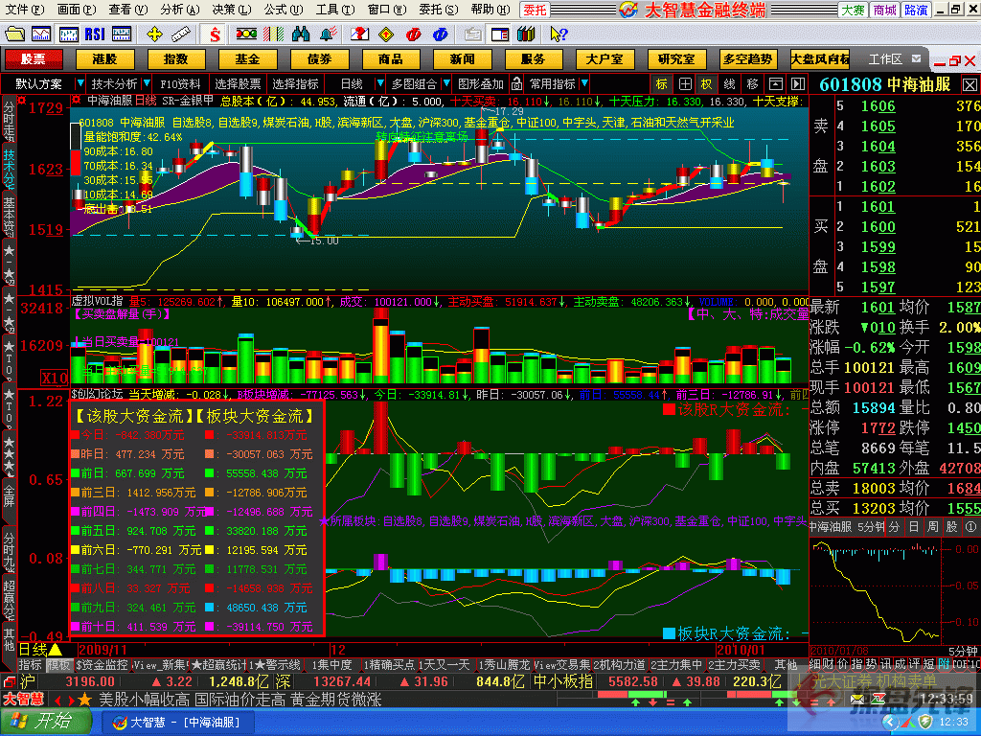Open the alarm bell alert icon
The image size is (981, 736).
(x=328, y=34)
